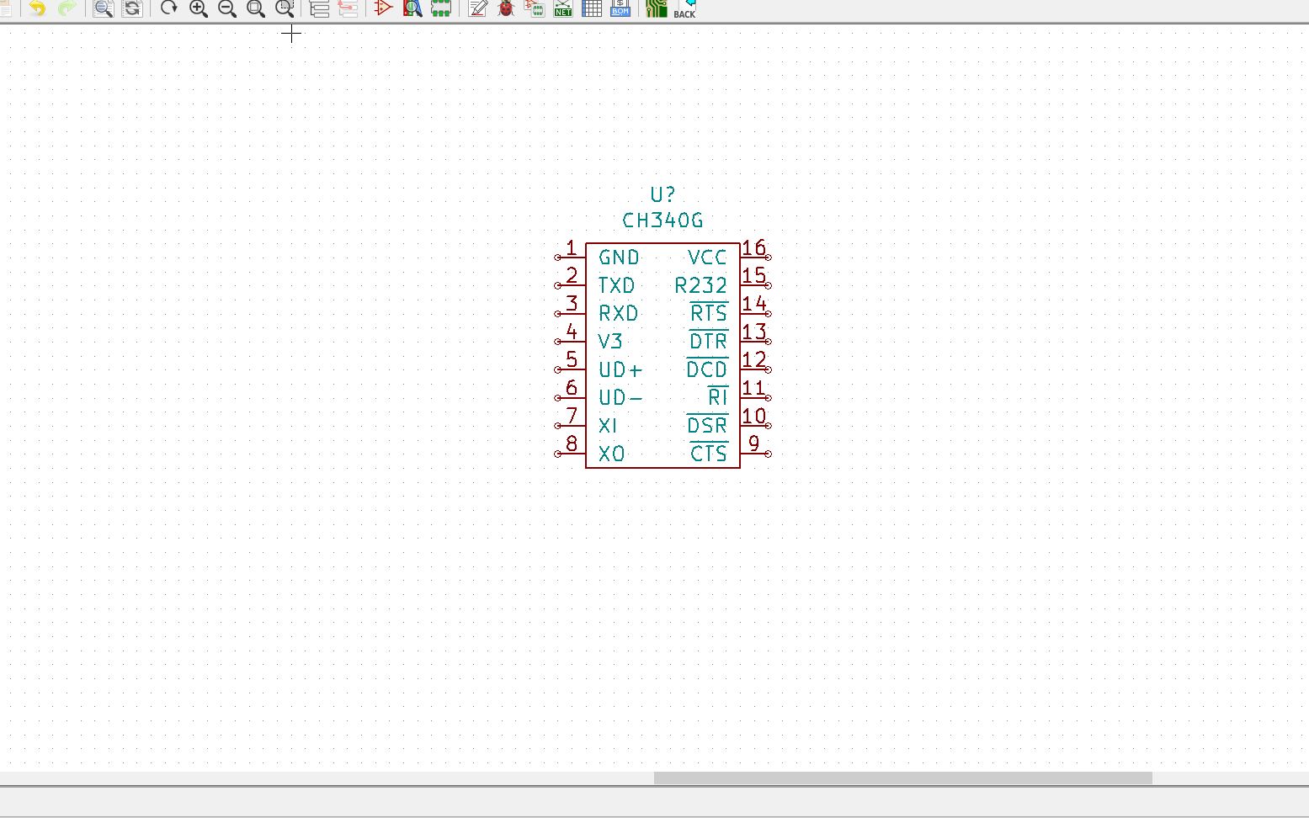This screenshot has width=1309, height=818.
Task: Generate the netlist
Action: coord(563,8)
